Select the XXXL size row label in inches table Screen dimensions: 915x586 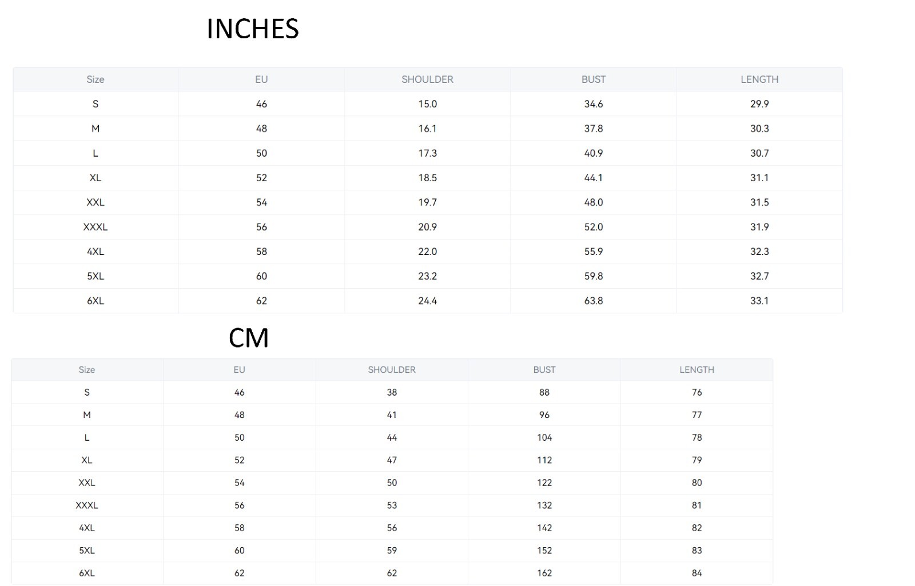click(x=95, y=227)
